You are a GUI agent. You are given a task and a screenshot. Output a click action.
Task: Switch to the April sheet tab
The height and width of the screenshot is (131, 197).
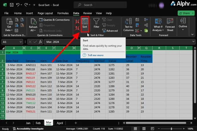coord(60,123)
